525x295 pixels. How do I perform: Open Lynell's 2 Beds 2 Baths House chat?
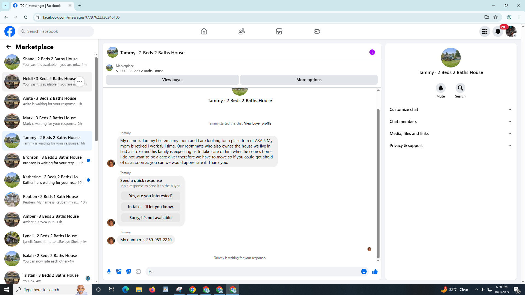pyautogui.click(x=47, y=239)
